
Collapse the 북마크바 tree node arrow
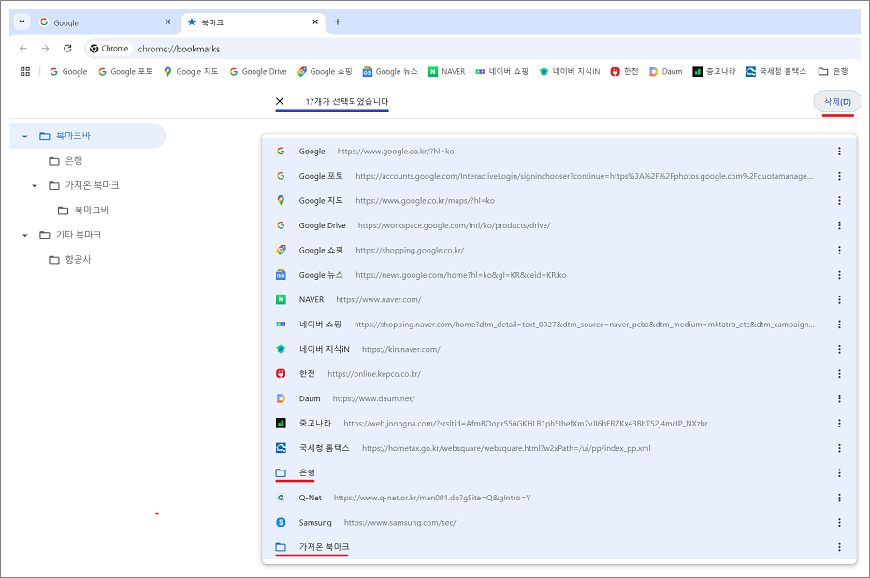[25, 136]
